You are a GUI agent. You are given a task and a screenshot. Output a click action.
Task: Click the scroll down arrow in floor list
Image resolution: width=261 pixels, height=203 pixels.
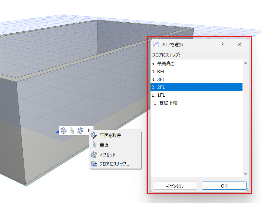tap(246, 174)
